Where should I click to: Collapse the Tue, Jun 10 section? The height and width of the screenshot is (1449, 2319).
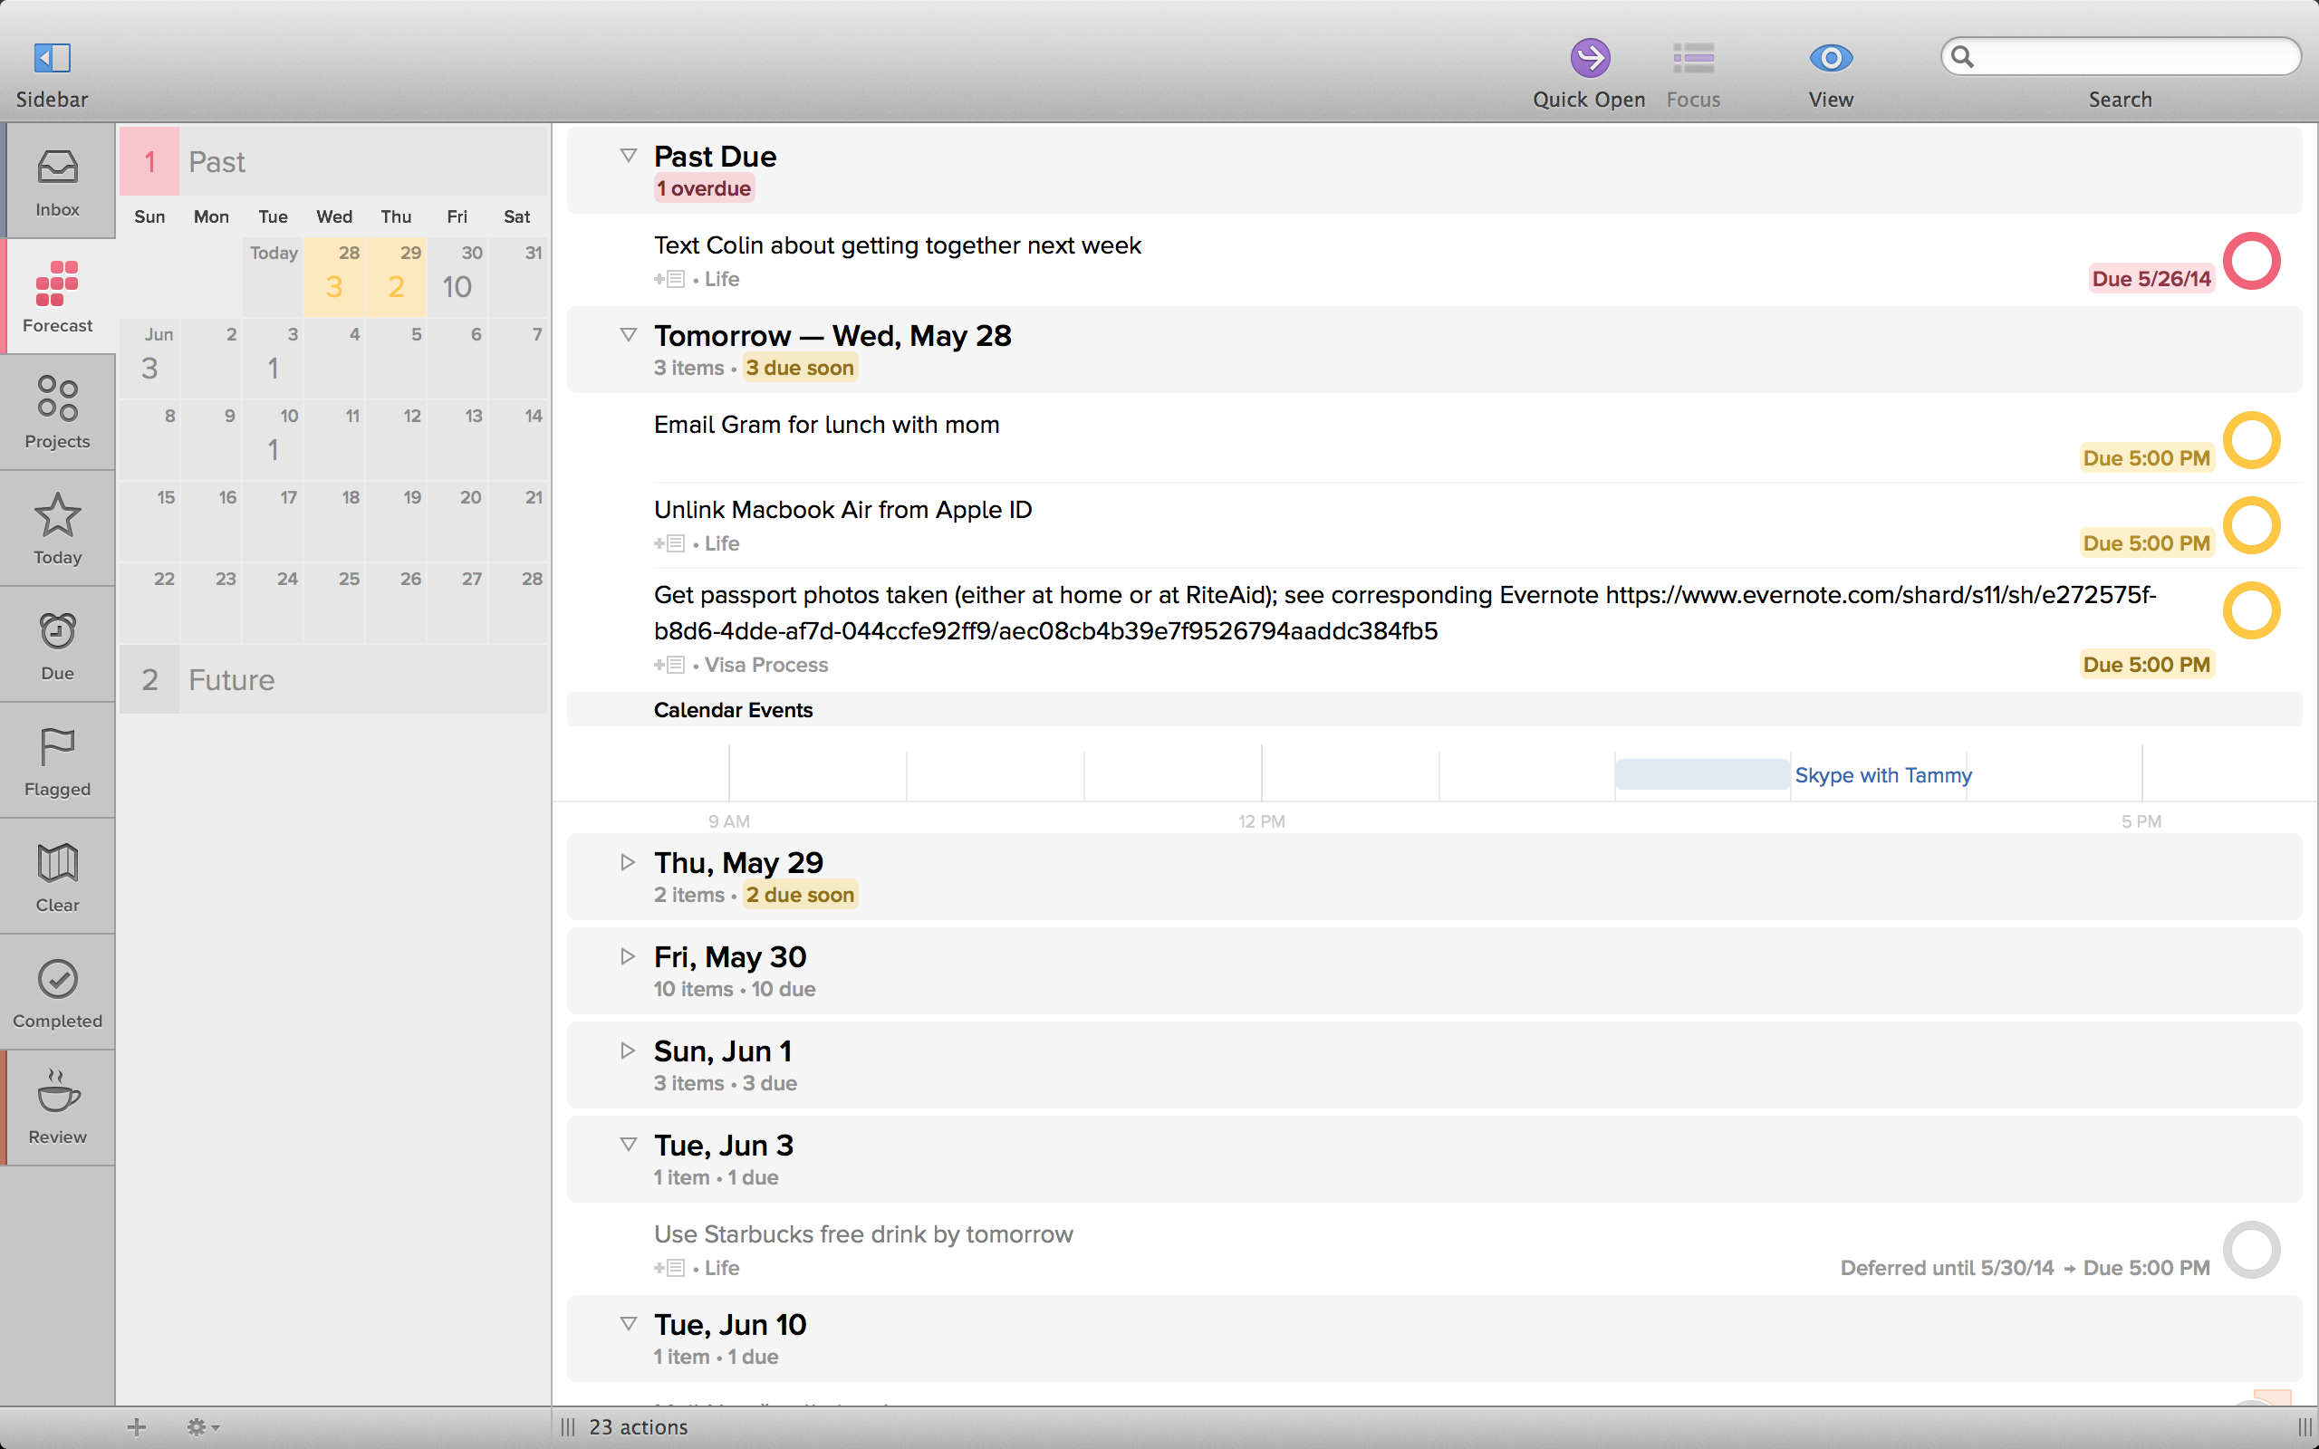pyautogui.click(x=628, y=1323)
